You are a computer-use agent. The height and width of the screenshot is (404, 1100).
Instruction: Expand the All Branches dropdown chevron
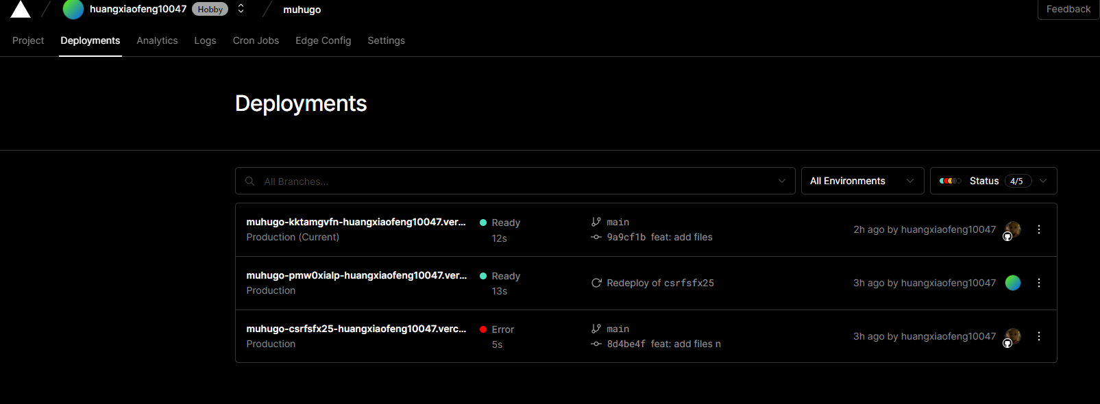pyautogui.click(x=781, y=181)
